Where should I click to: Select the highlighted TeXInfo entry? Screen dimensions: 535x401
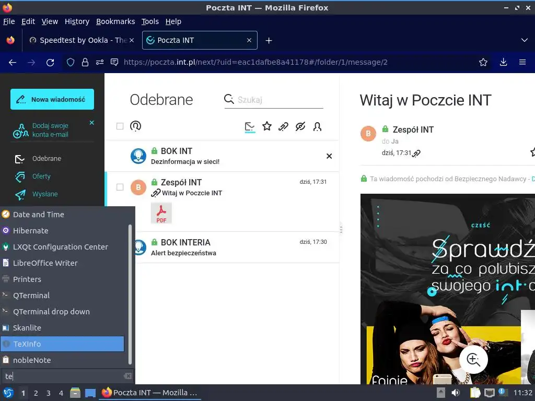coord(63,344)
